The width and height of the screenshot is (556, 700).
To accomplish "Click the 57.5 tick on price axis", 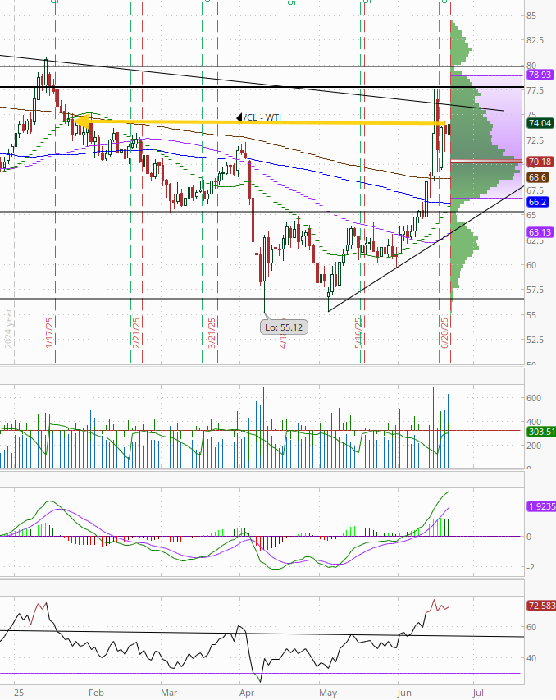I will pyautogui.click(x=535, y=290).
